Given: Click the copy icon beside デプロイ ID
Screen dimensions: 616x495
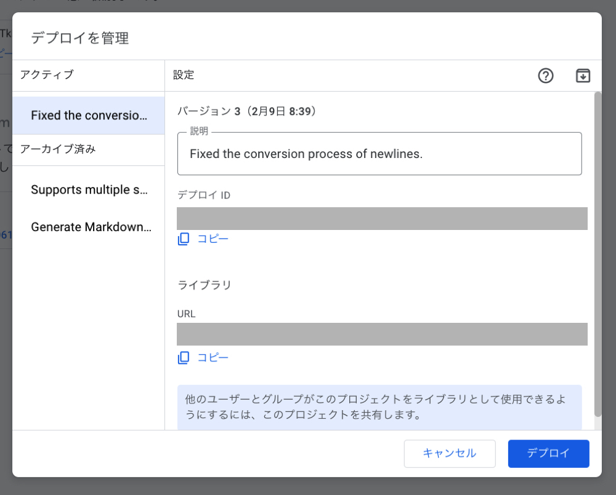Looking at the screenshot, I should point(183,239).
